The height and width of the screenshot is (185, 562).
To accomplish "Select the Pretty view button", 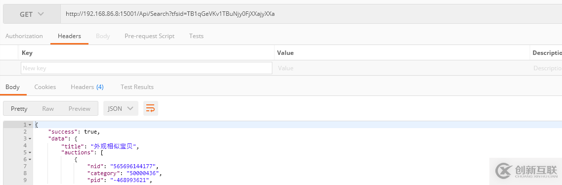I will pos(19,109).
